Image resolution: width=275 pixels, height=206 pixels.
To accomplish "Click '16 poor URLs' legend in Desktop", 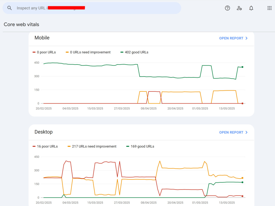I will 45,146.
